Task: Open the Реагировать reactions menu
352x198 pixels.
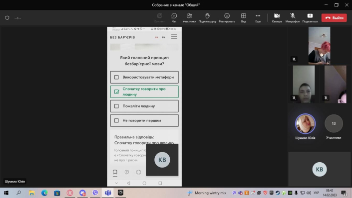Action: (x=227, y=18)
